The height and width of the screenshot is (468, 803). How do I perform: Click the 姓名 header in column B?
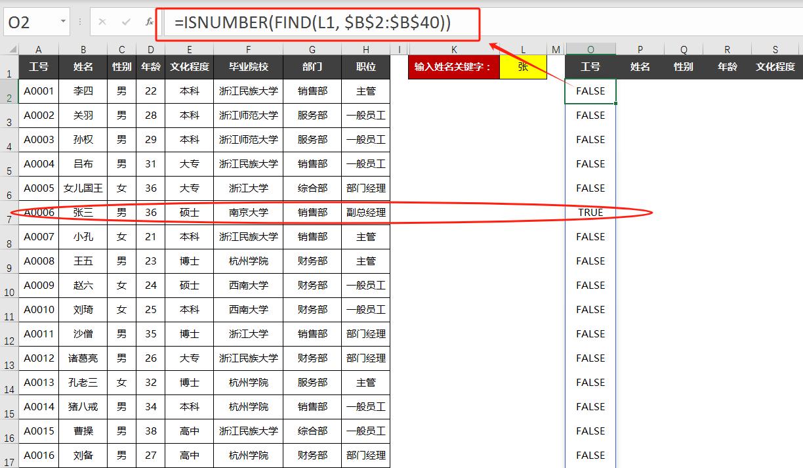coord(83,67)
